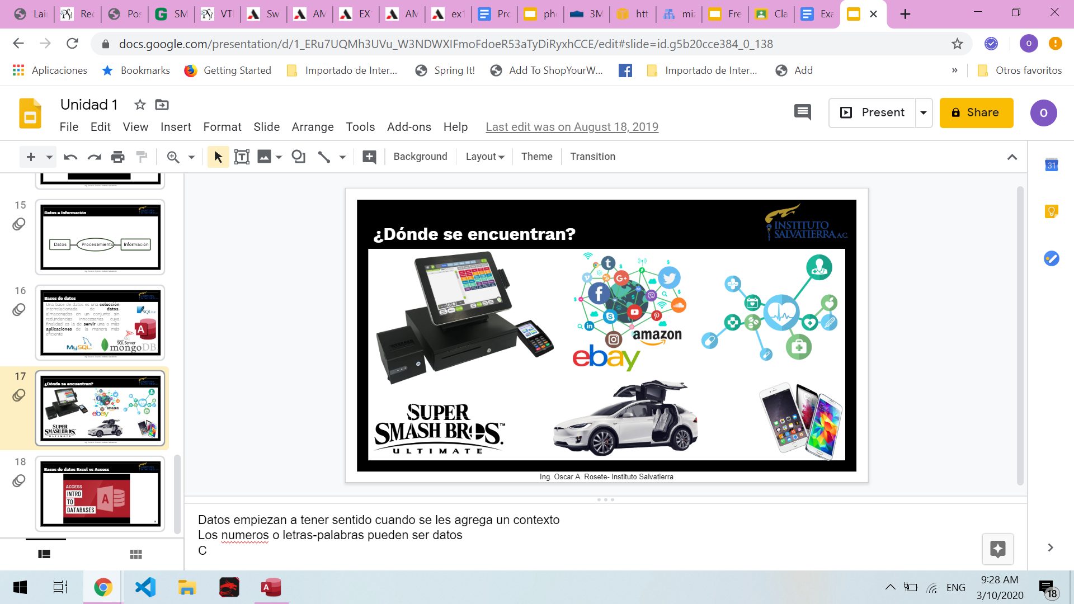Open the Insert menu
The width and height of the screenshot is (1074, 604).
[176, 127]
